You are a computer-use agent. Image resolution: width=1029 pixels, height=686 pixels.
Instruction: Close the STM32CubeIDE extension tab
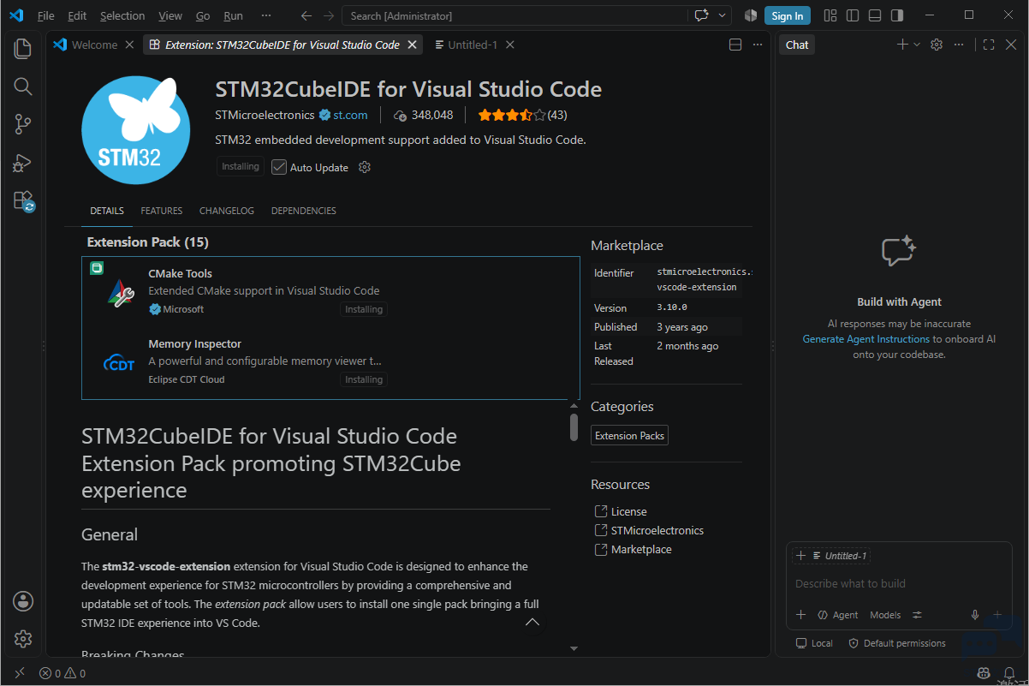click(x=413, y=45)
